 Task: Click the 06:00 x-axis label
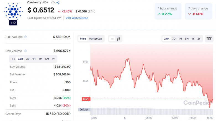(x=149, y=118)
